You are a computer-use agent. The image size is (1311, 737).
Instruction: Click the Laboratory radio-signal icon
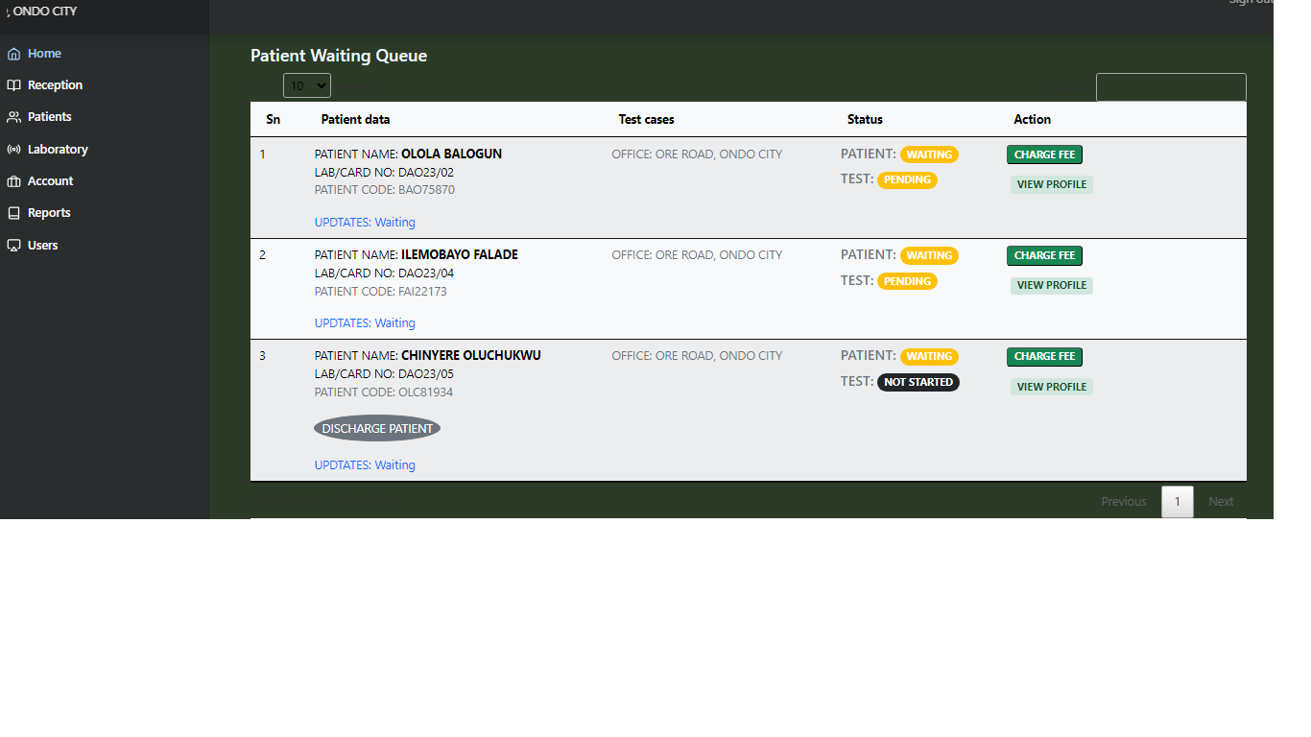[x=13, y=150]
